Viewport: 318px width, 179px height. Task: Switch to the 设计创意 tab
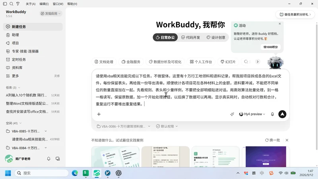(x=216, y=37)
